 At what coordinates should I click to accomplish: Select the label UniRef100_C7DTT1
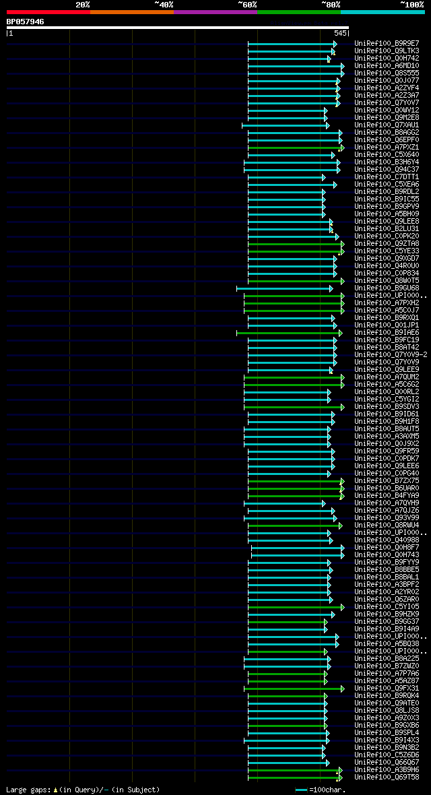click(x=387, y=177)
